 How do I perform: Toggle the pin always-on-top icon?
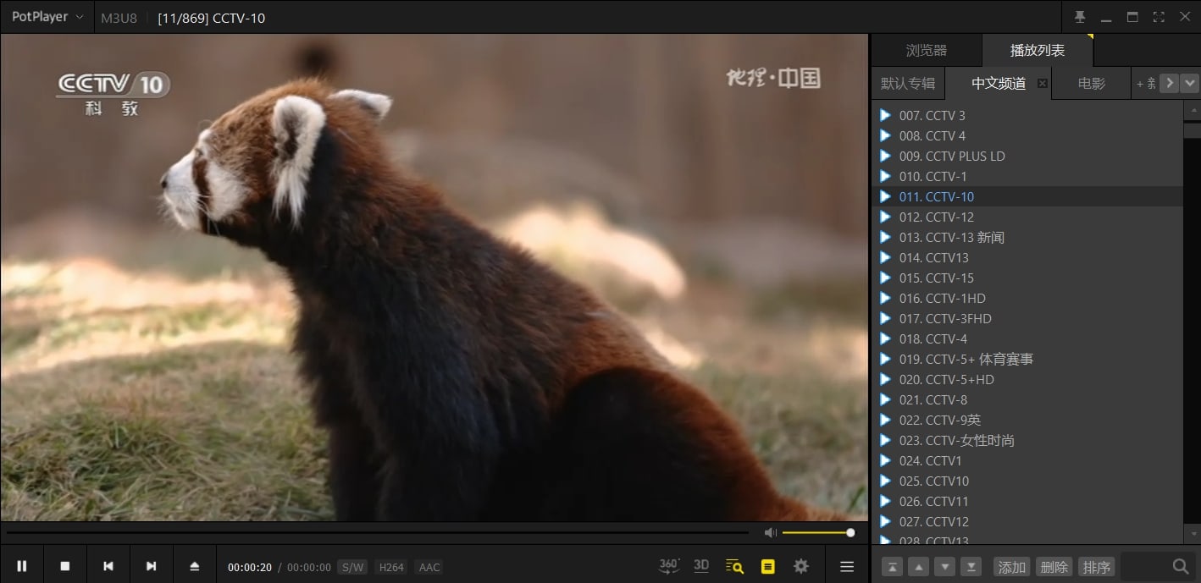click(x=1080, y=17)
